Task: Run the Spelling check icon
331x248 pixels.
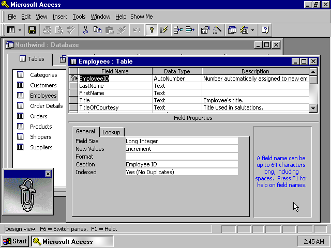Action: (x=71, y=30)
